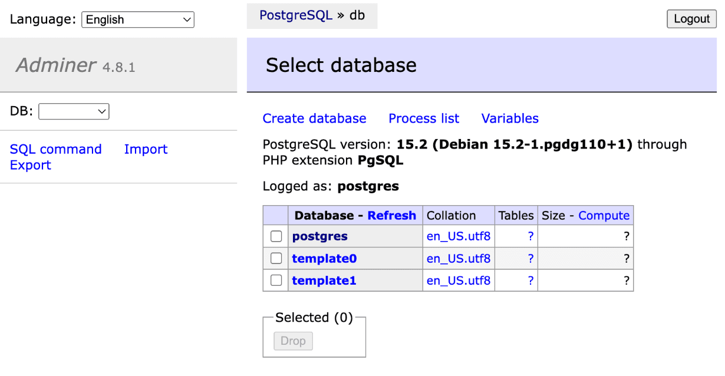
Task: Click the Selected (0) fieldset label
Action: [x=314, y=318]
